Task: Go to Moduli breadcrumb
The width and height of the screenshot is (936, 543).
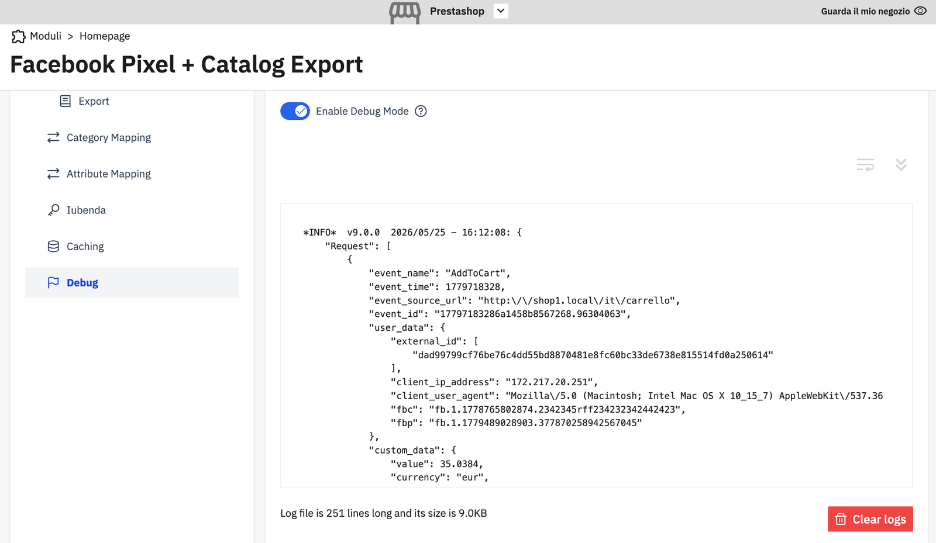Action: (x=46, y=36)
